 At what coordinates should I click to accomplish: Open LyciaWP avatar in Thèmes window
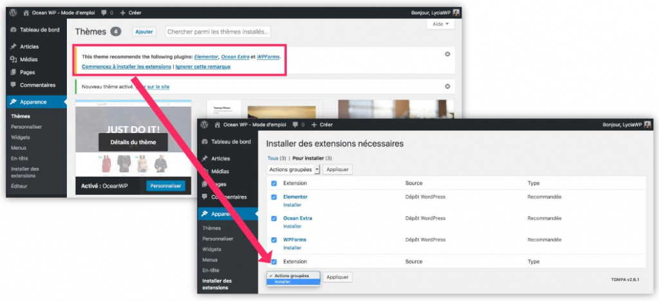pyautogui.click(x=456, y=13)
